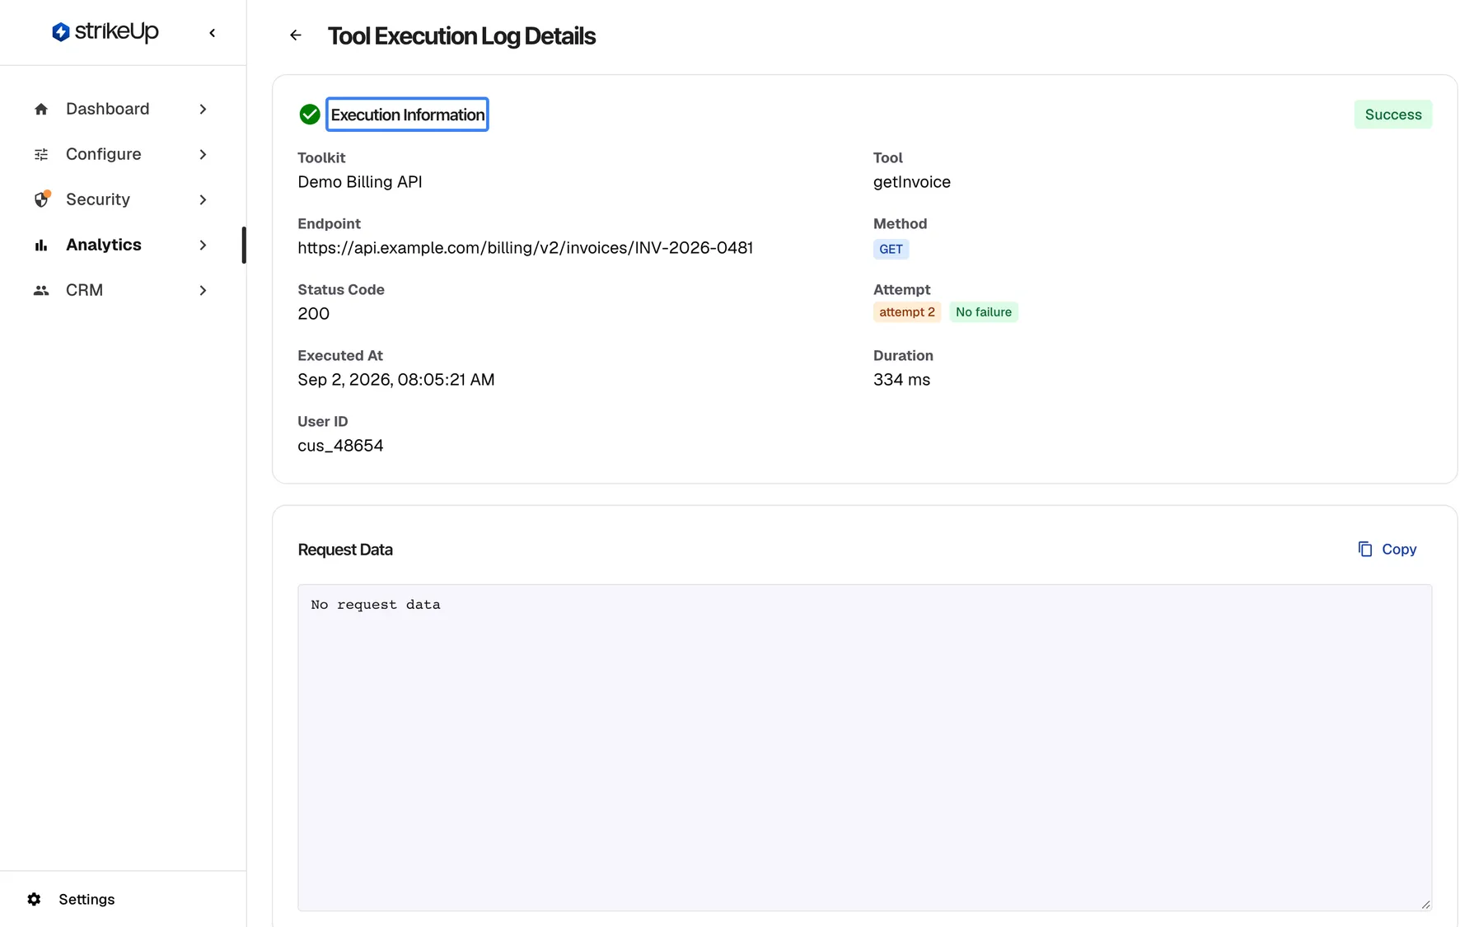Click the cus_48654 user ID

340,446
